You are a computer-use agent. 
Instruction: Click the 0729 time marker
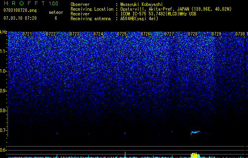pos(216,34)
